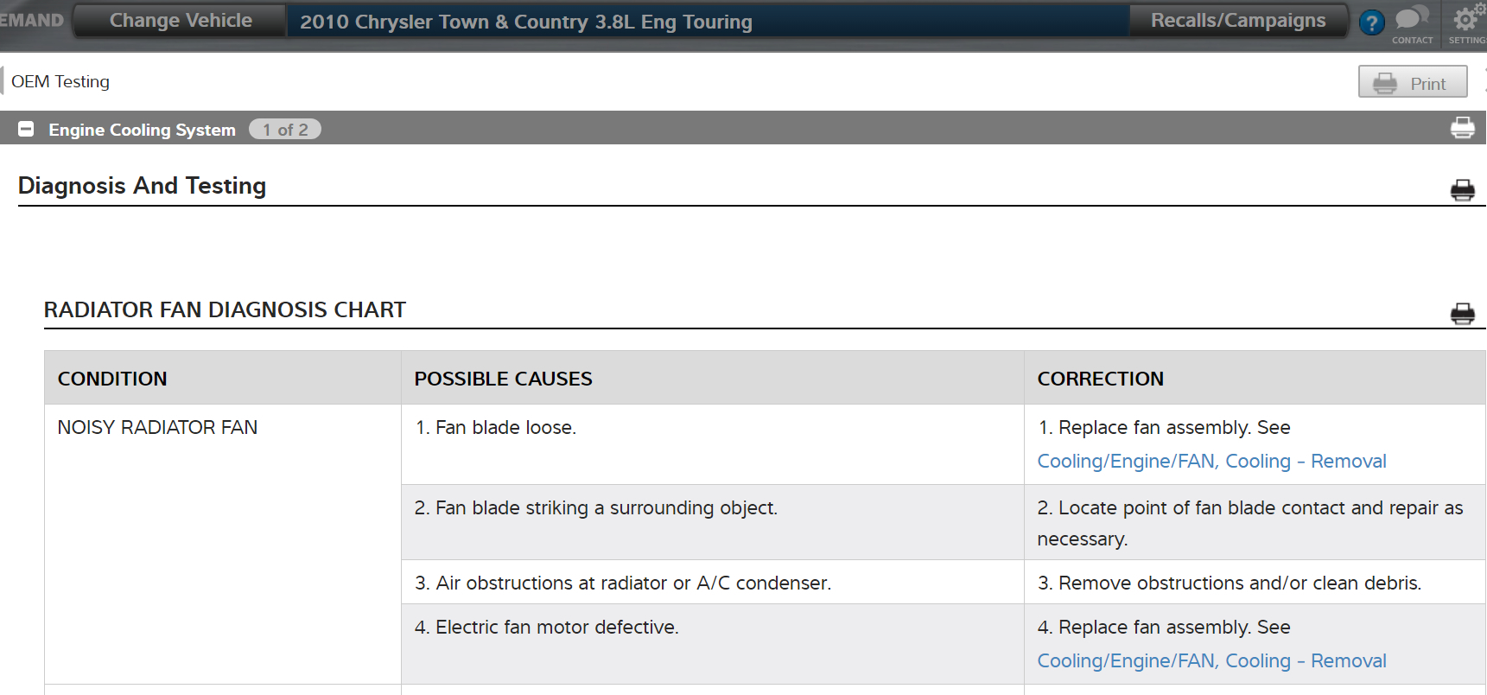Click the 2010 Chrysler Town & Country vehicle title
The image size is (1487, 695).
click(x=525, y=22)
